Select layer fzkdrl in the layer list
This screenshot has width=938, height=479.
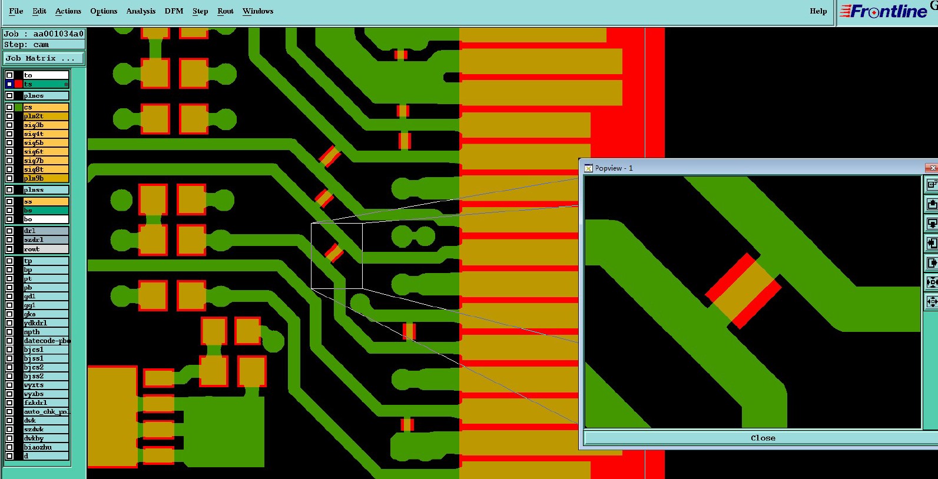coord(46,403)
